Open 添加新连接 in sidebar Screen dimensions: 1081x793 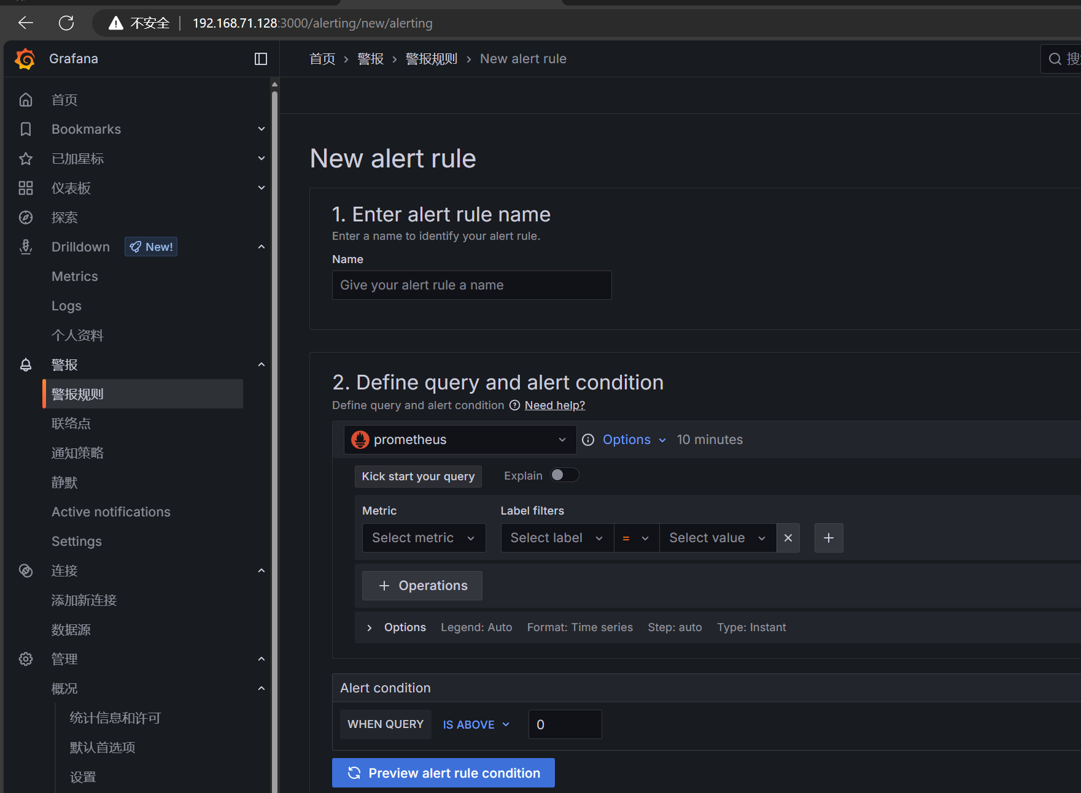click(x=84, y=600)
